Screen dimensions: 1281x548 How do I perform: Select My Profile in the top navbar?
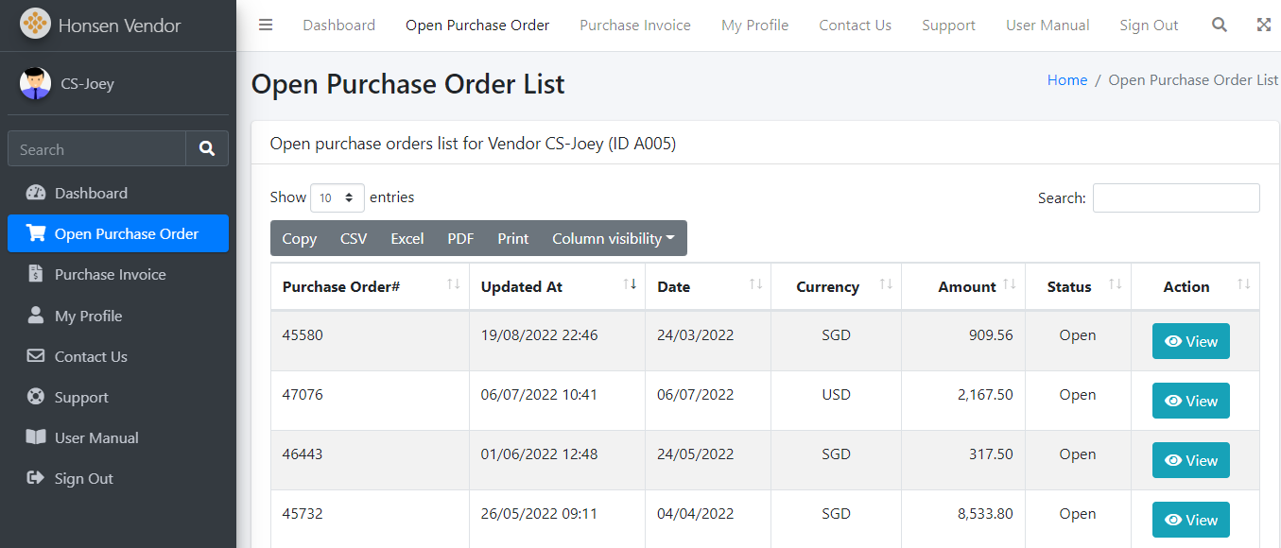coord(754,26)
